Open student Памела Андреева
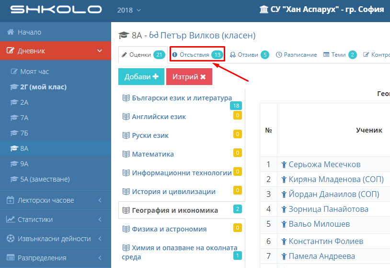 pos(321,256)
